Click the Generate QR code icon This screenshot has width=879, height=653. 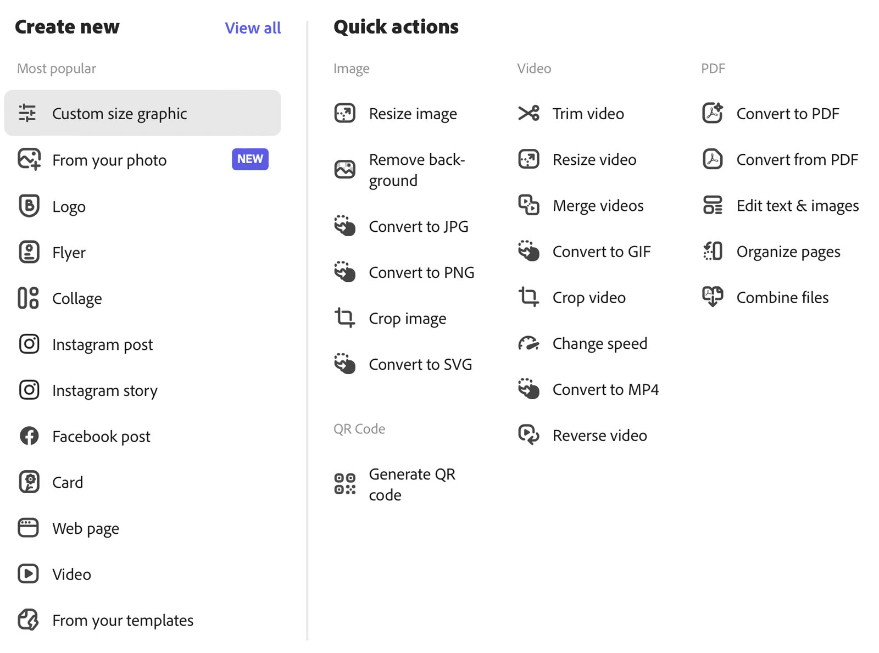point(344,484)
